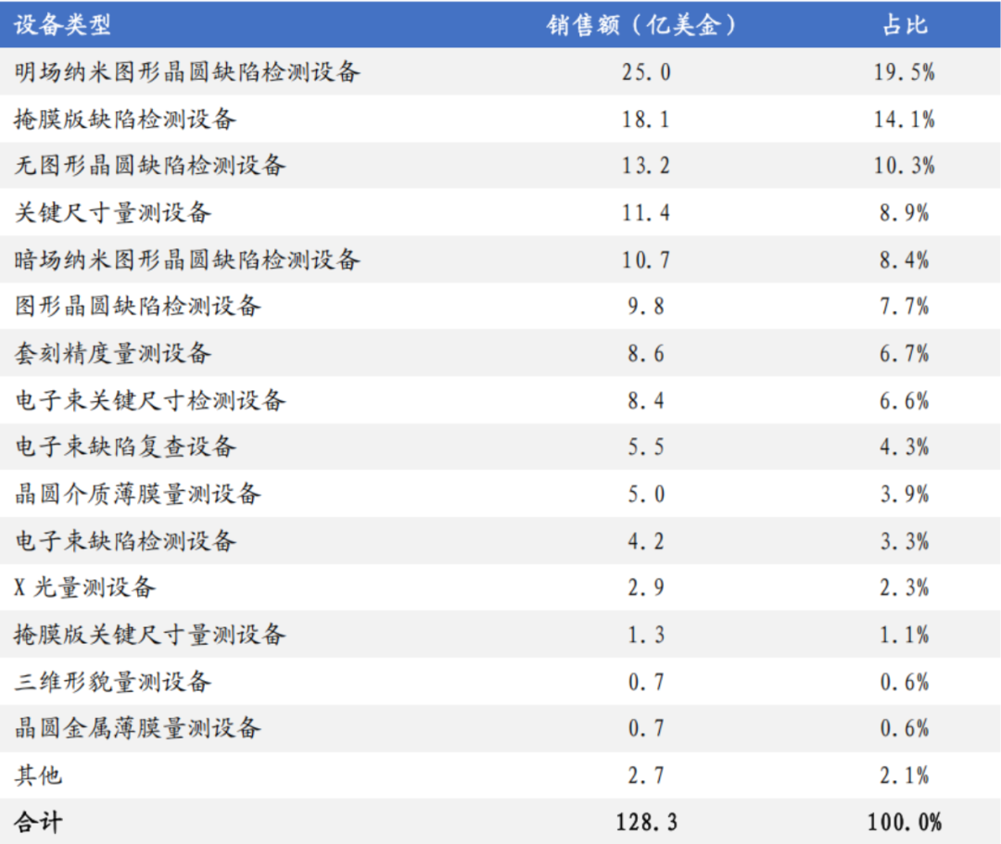Select the 明场纳米图形晶圆缺陷检测设备 row label

pyautogui.click(x=187, y=71)
